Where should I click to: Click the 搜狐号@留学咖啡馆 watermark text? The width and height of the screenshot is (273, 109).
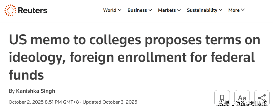(x=242, y=103)
